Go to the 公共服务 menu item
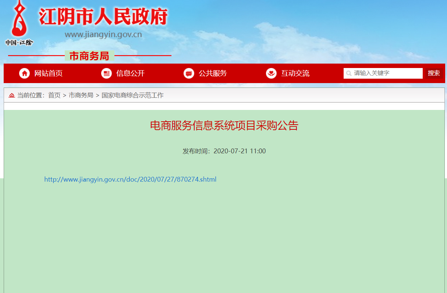 [213, 74]
